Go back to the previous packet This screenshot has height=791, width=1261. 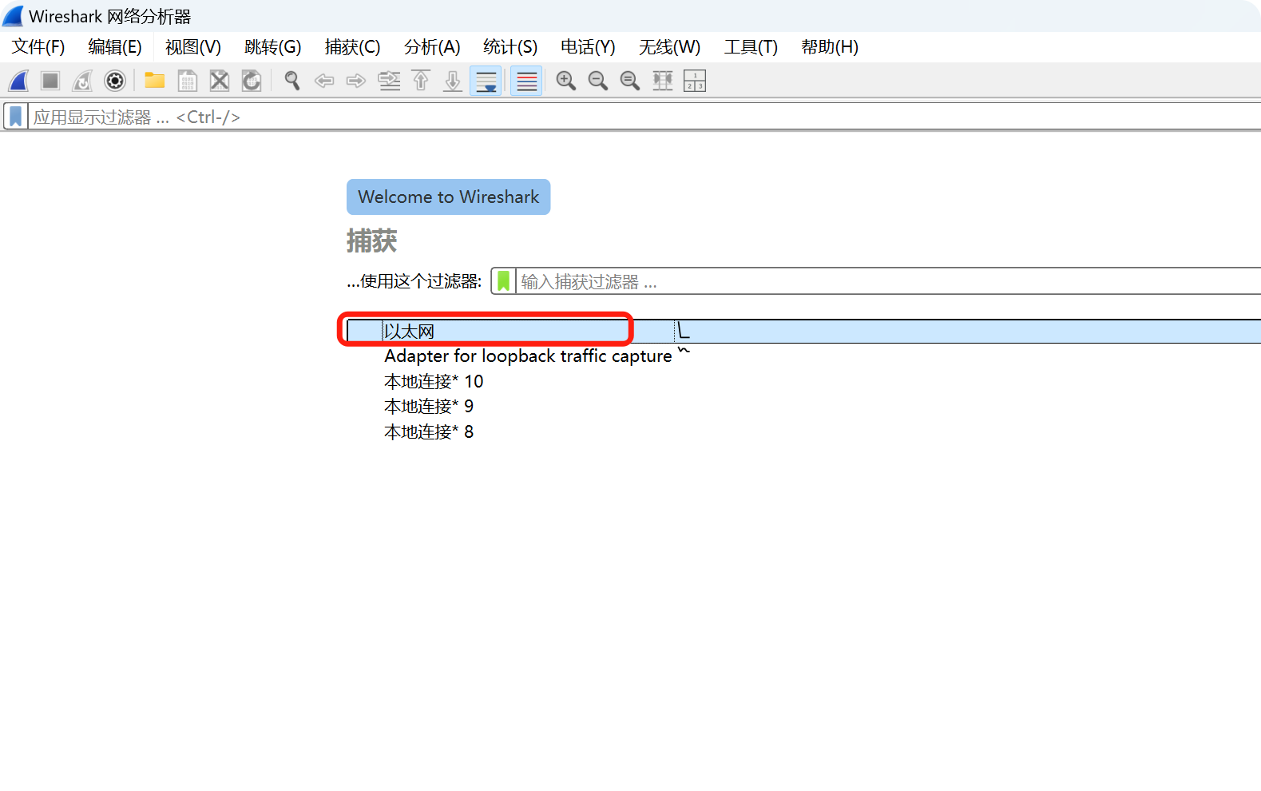(x=324, y=81)
